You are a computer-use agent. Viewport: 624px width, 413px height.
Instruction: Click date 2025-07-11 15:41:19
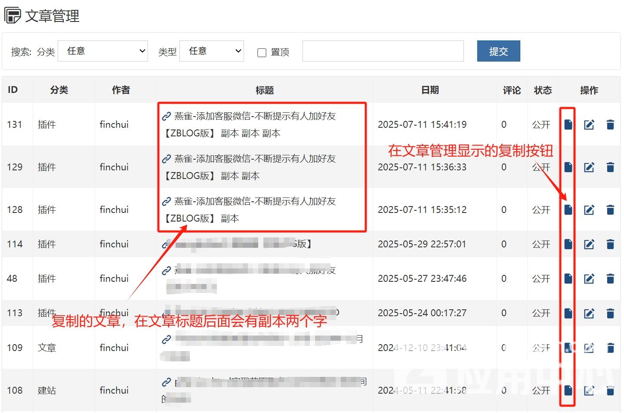tap(422, 125)
